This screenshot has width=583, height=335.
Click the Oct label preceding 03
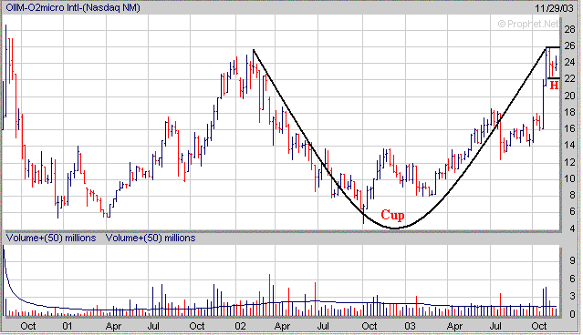click(x=370, y=327)
